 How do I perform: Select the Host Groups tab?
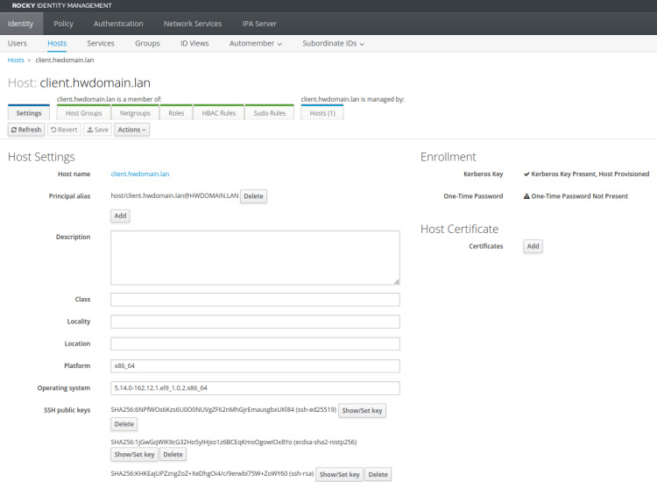pos(84,113)
